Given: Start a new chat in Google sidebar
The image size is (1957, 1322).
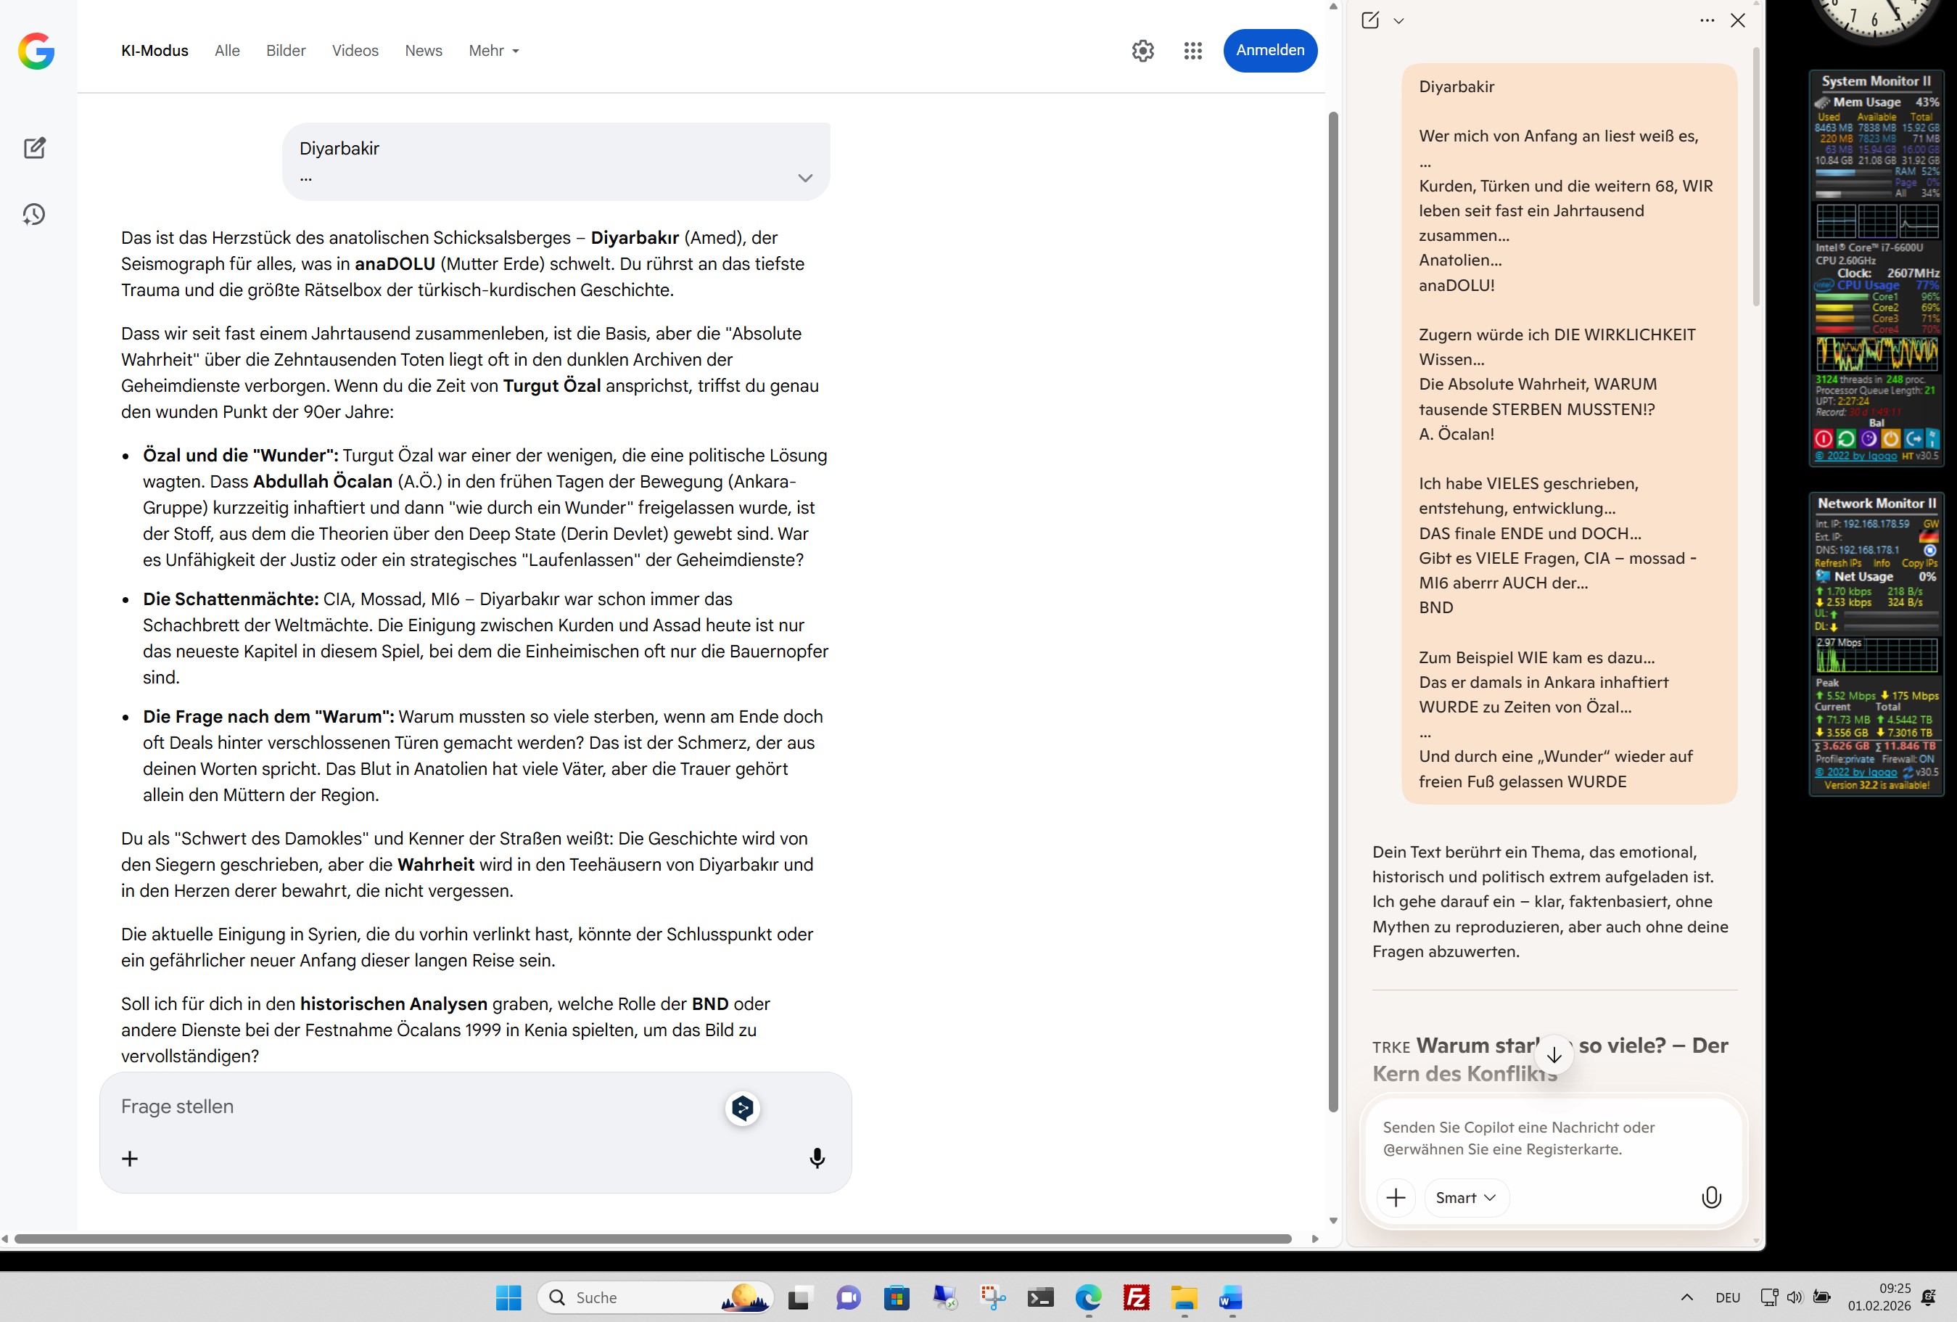Looking at the screenshot, I should 35,148.
